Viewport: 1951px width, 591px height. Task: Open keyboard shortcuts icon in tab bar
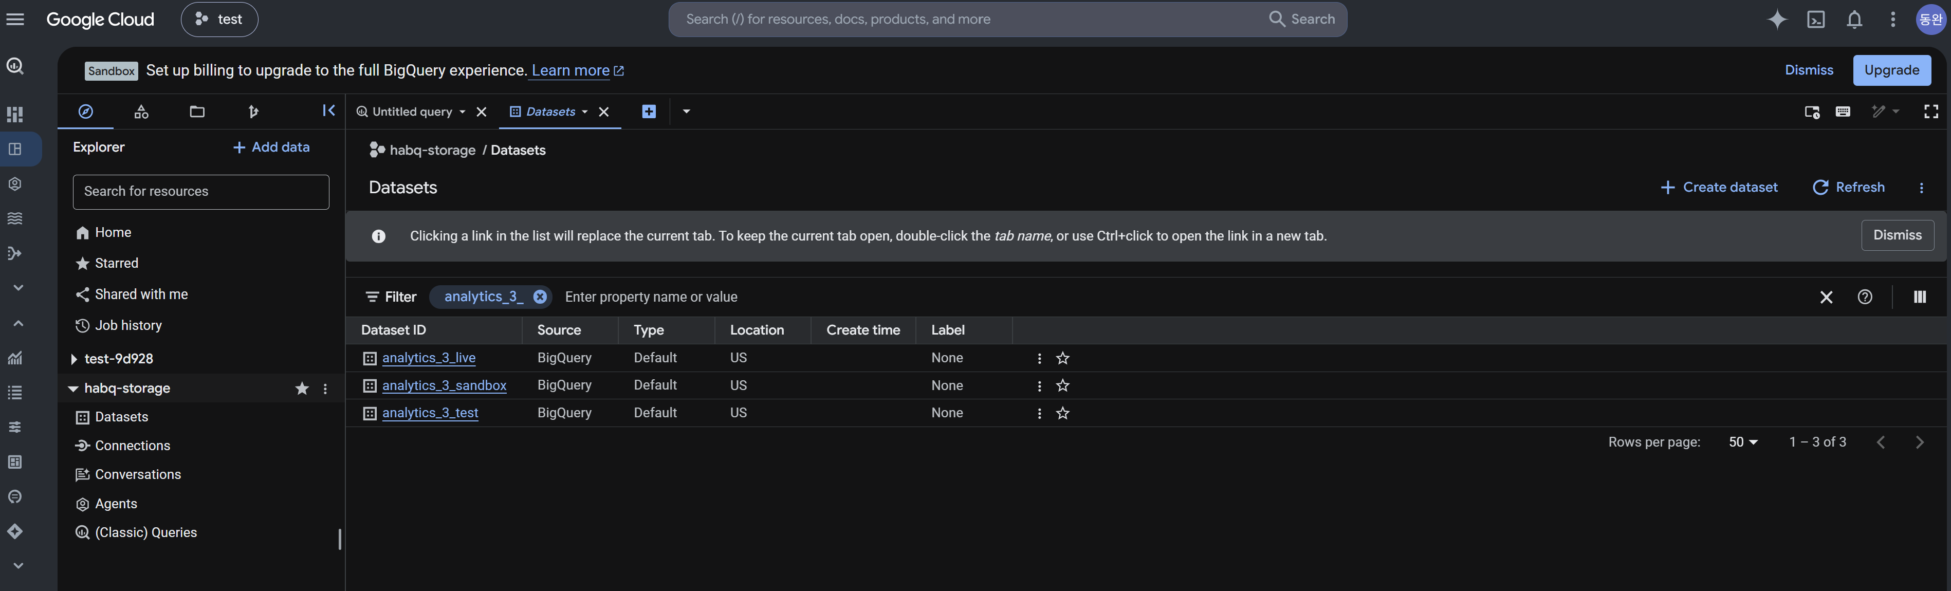(x=1843, y=112)
